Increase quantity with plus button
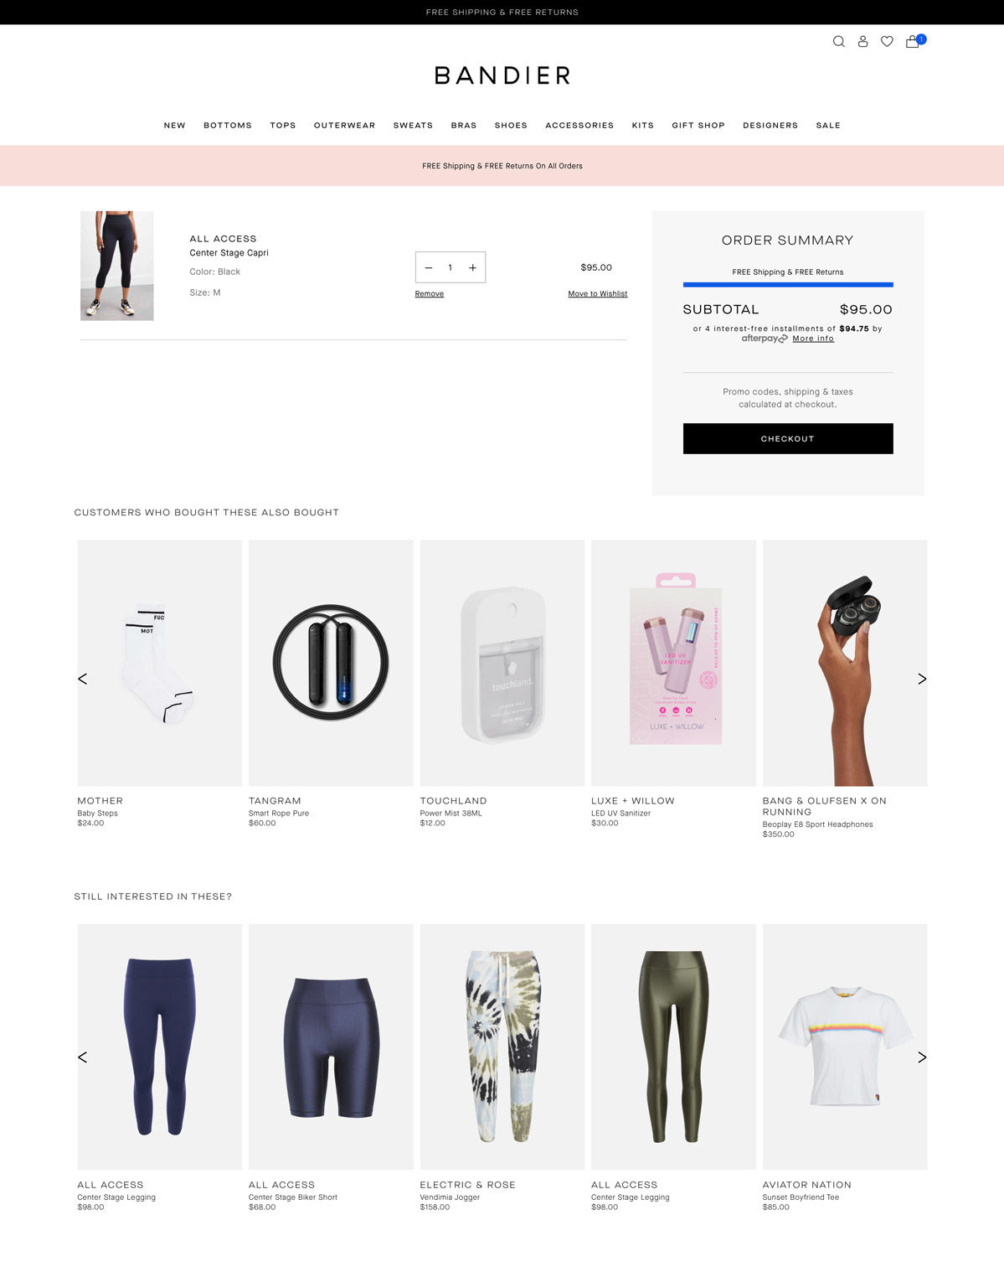Image resolution: width=1004 pixels, height=1272 pixels. (x=472, y=268)
